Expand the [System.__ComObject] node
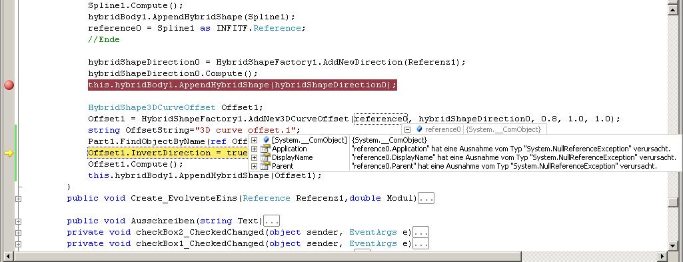Image resolution: width=683 pixels, height=262 pixels. pos(255,140)
